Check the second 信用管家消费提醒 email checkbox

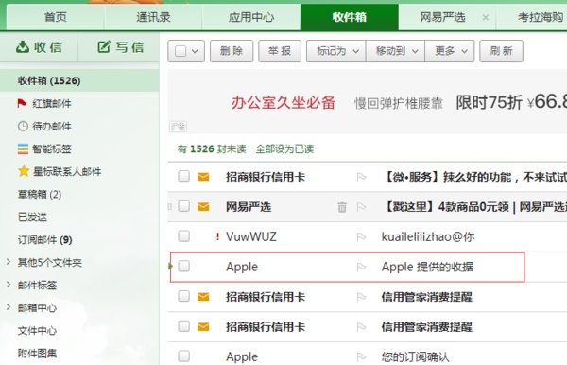tap(183, 326)
